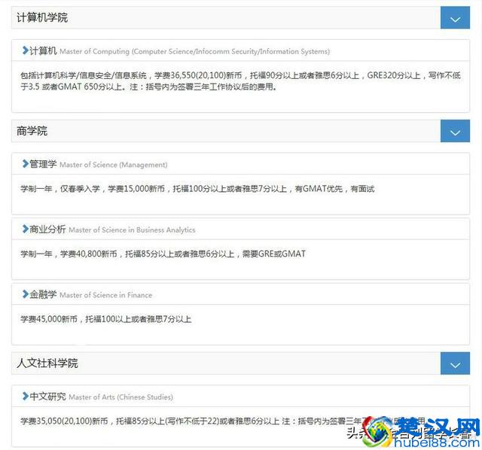Select the 人文社科学院 section header text
This screenshot has width=482, height=450.
(47, 363)
